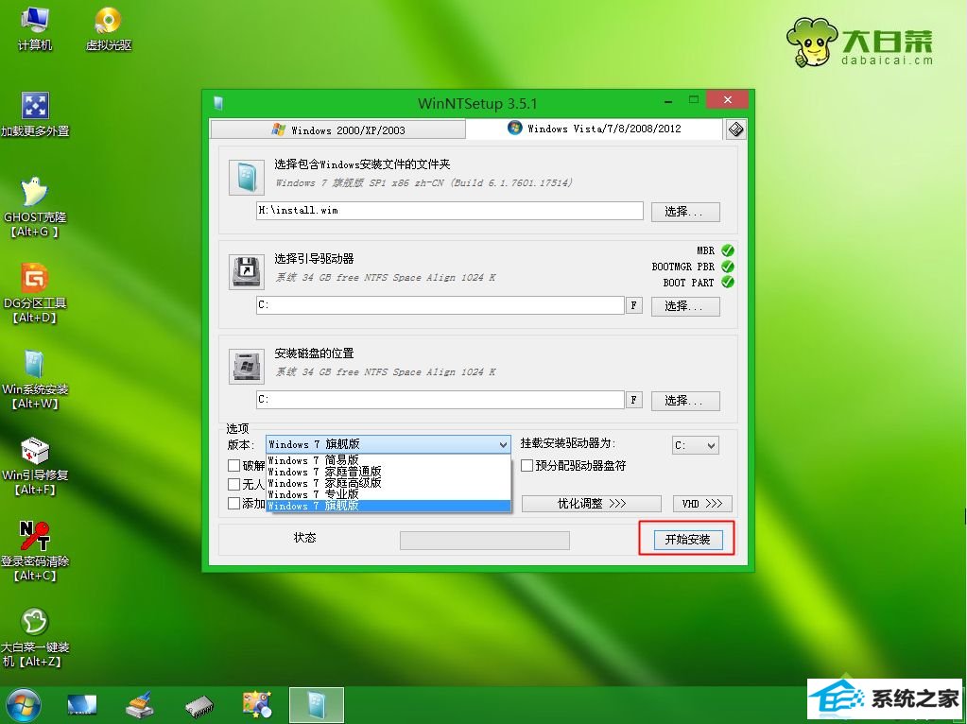Enable 预分配驱动器盘符 checkbox
Screen dimensions: 967x724
tap(527, 466)
